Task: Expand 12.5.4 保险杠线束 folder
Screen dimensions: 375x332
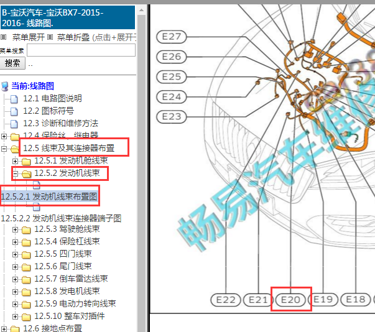Action: 15,242
